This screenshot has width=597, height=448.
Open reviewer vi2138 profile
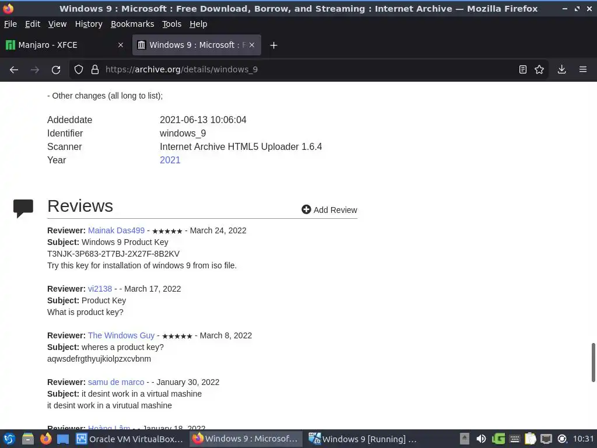[100, 289]
